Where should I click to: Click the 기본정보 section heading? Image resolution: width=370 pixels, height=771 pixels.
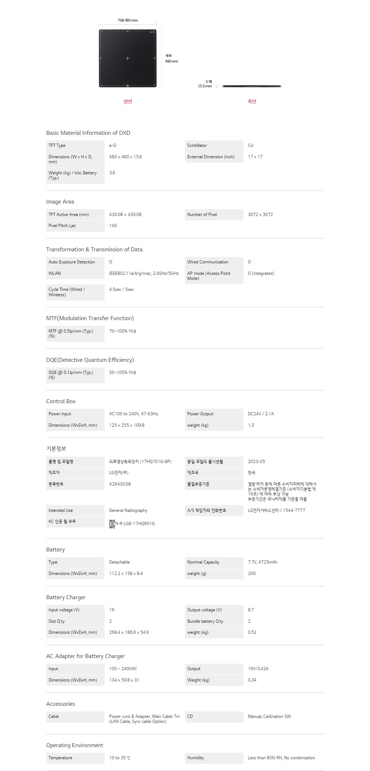56,449
